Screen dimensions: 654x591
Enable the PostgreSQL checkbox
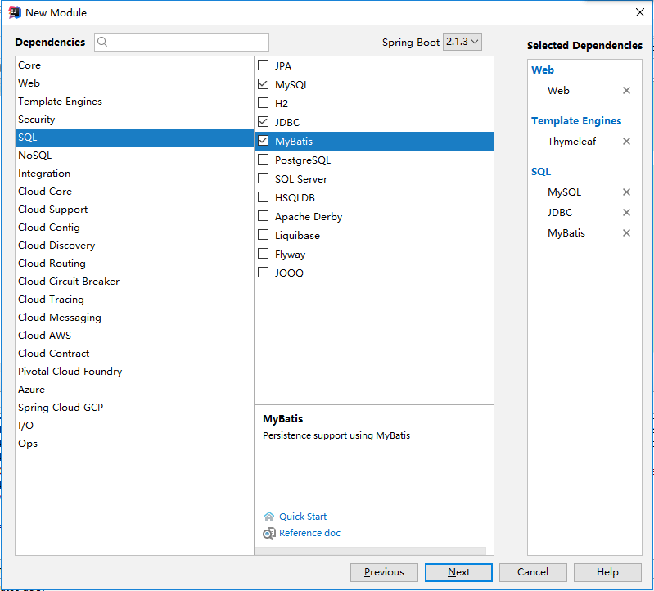coord(264,160)
